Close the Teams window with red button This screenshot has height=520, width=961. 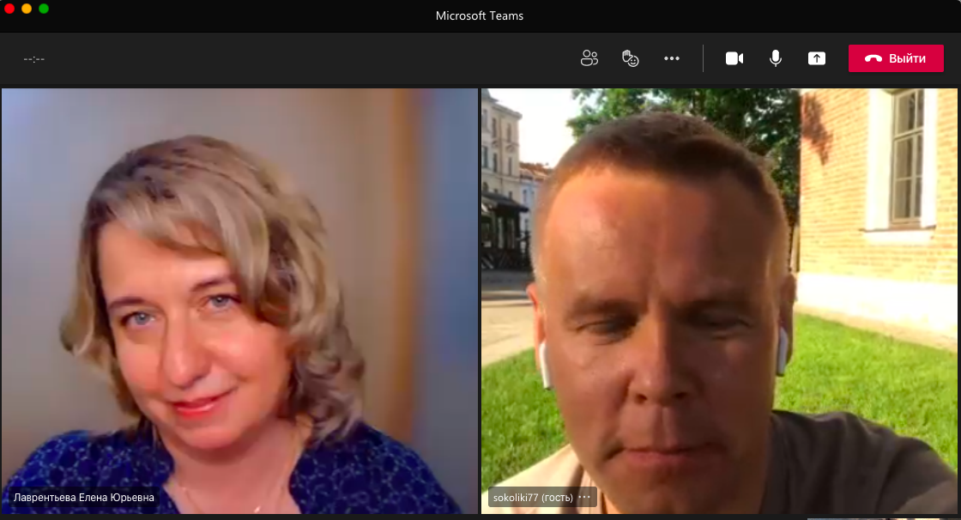click(x=10, y=9)
